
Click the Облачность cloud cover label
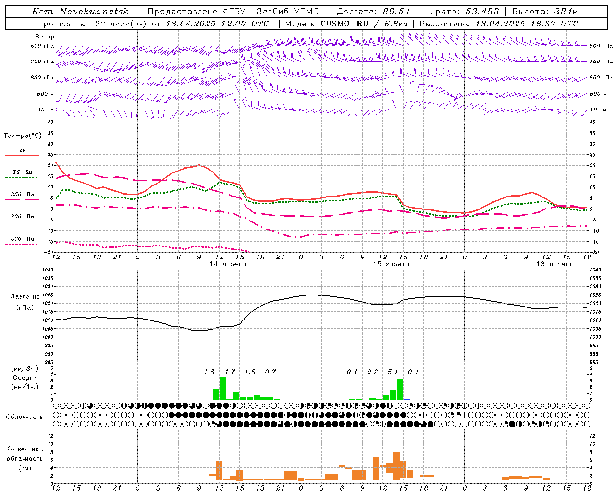[25, 417]
